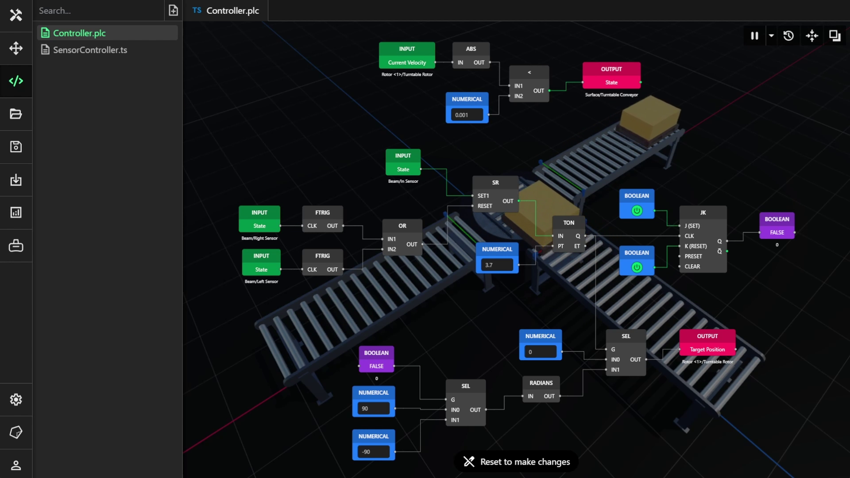Toggle the upper BOOLEAN power switch near JK
Viewport: 850px width, 478px height.
pos(637,211)
